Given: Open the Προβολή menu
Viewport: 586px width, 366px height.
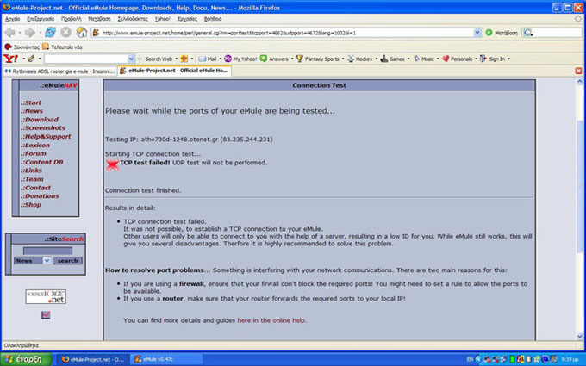Looking at the screenshot, I should pos(71,19).
